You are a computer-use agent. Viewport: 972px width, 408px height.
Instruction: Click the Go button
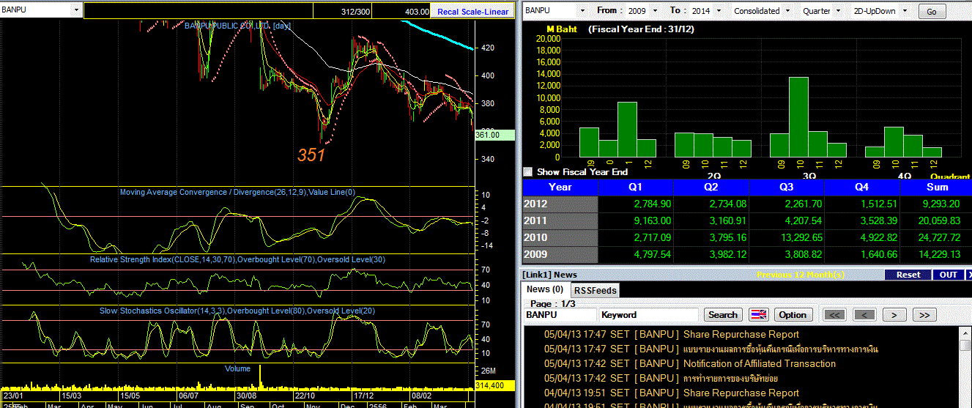(932, 12)
